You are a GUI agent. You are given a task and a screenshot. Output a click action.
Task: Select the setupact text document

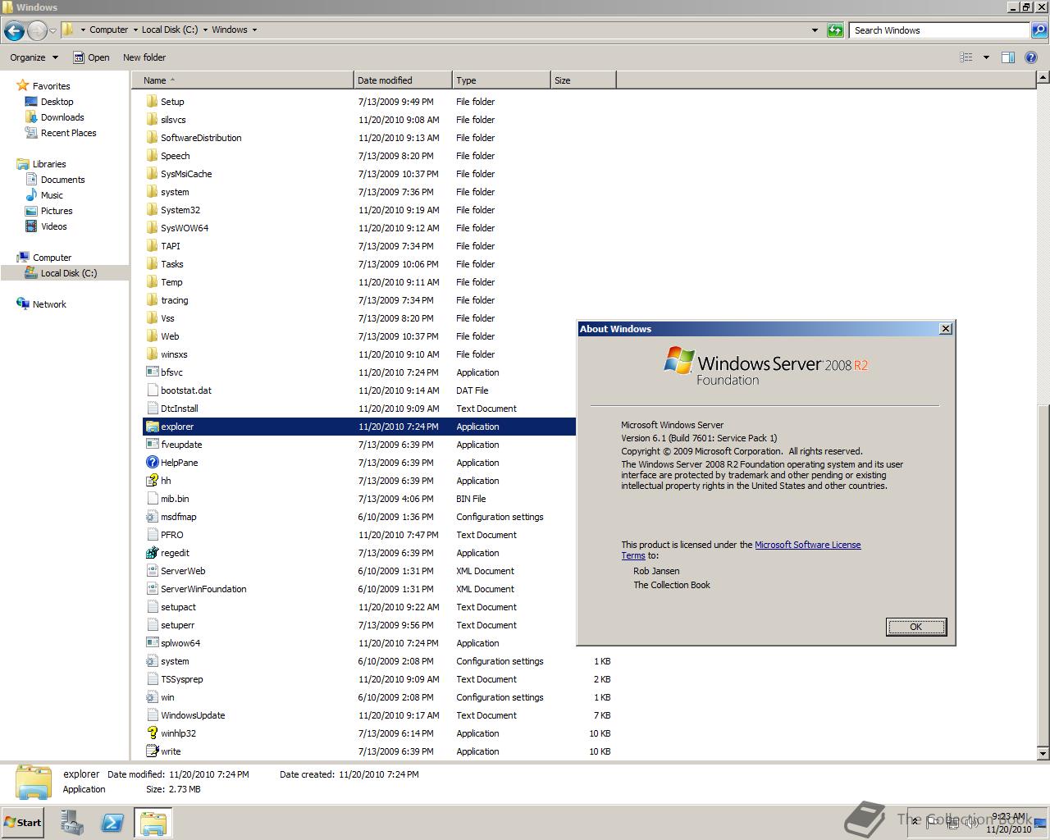(359, 607)
